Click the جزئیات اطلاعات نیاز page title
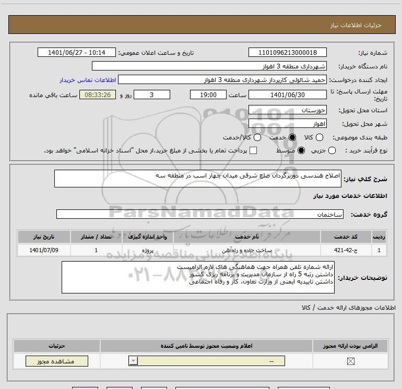The height and width of the screenshot is (389, 402). click(356, 25)
